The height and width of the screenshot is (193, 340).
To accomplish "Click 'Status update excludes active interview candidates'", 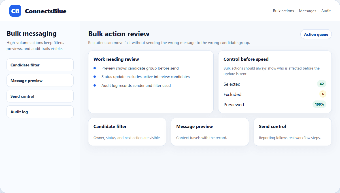I will tap(145, 77).
